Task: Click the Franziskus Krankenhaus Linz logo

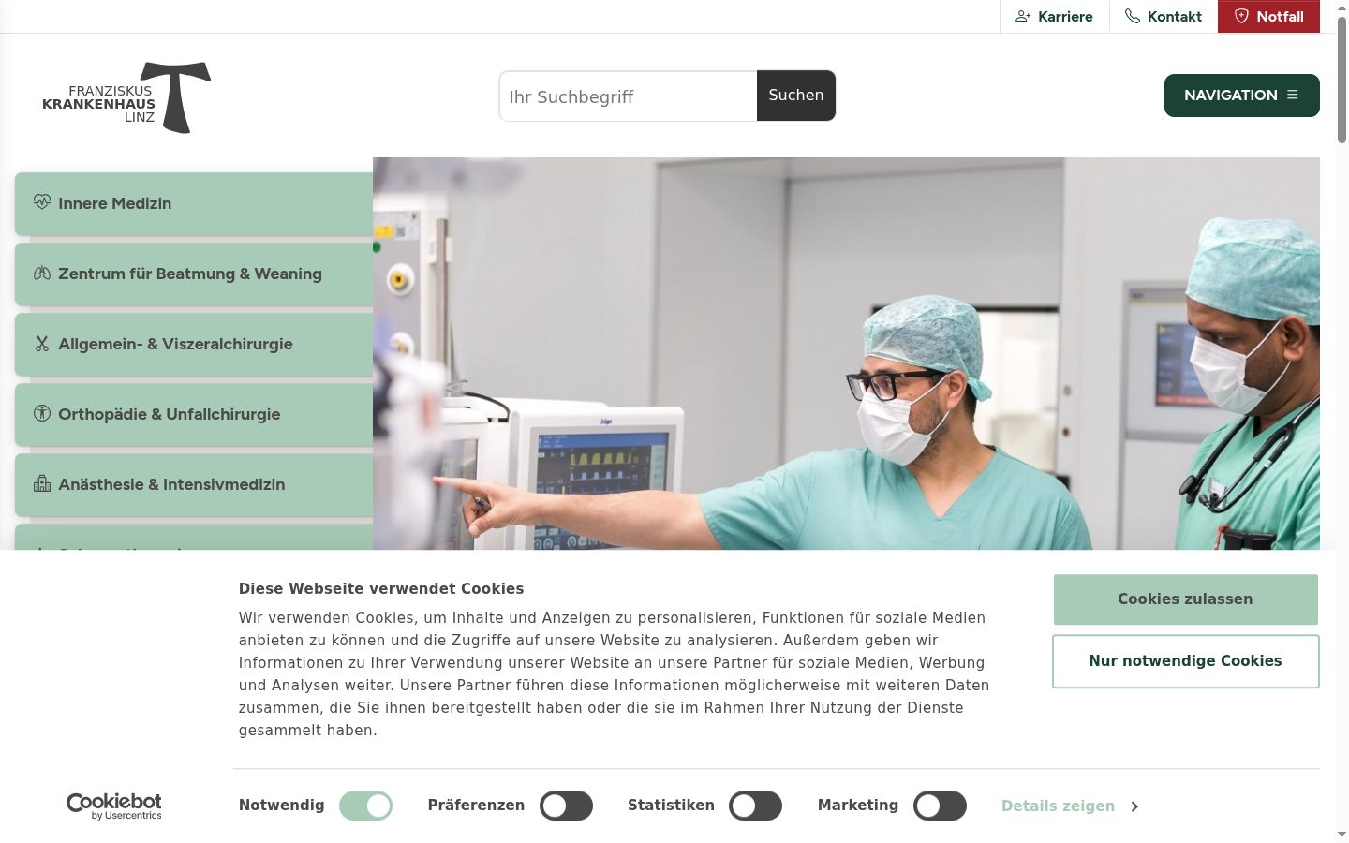Action: coord(126,97)
